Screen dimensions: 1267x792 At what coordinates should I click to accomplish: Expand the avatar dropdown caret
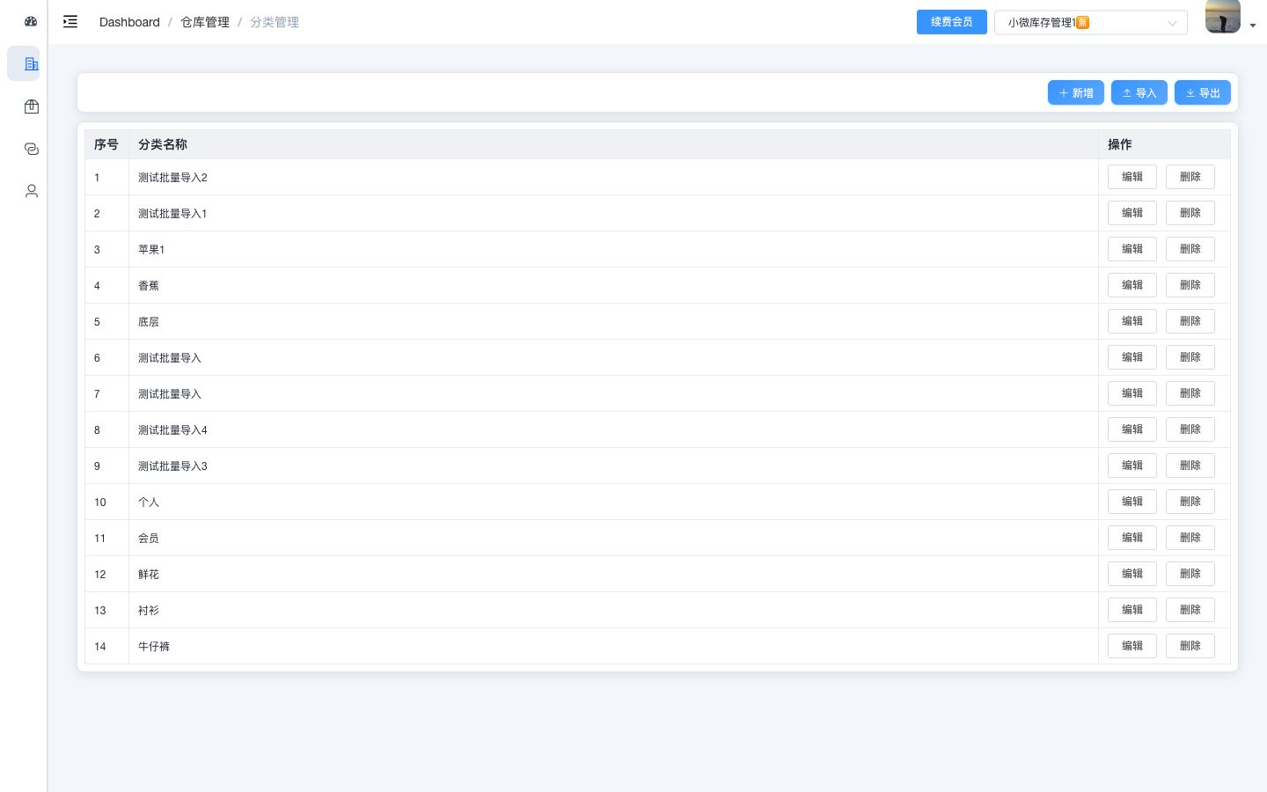pyautogui.click(x=1253, y=26)
